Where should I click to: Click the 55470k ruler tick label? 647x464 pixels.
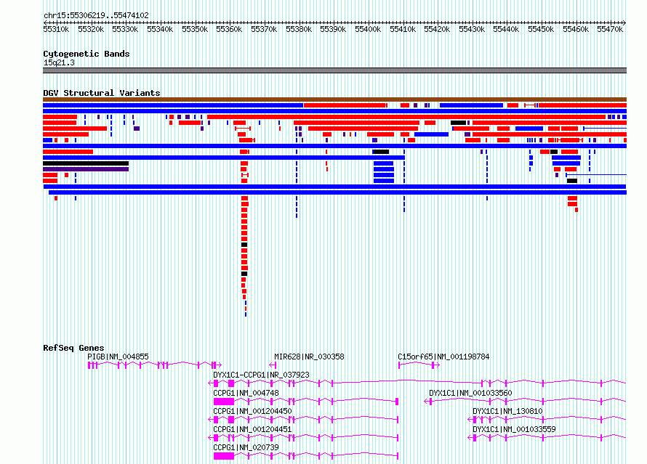(x=610, y=29)
